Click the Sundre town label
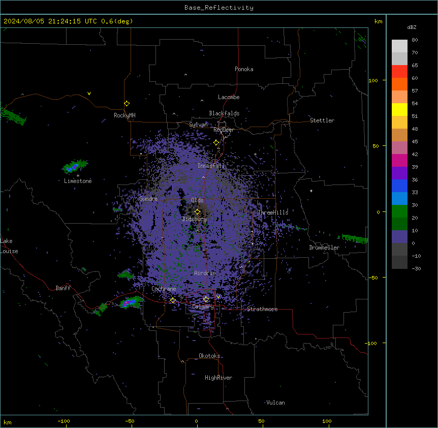 [x=148, y=199]
